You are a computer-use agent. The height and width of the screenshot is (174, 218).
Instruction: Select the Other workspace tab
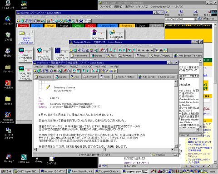pos(142,26)
